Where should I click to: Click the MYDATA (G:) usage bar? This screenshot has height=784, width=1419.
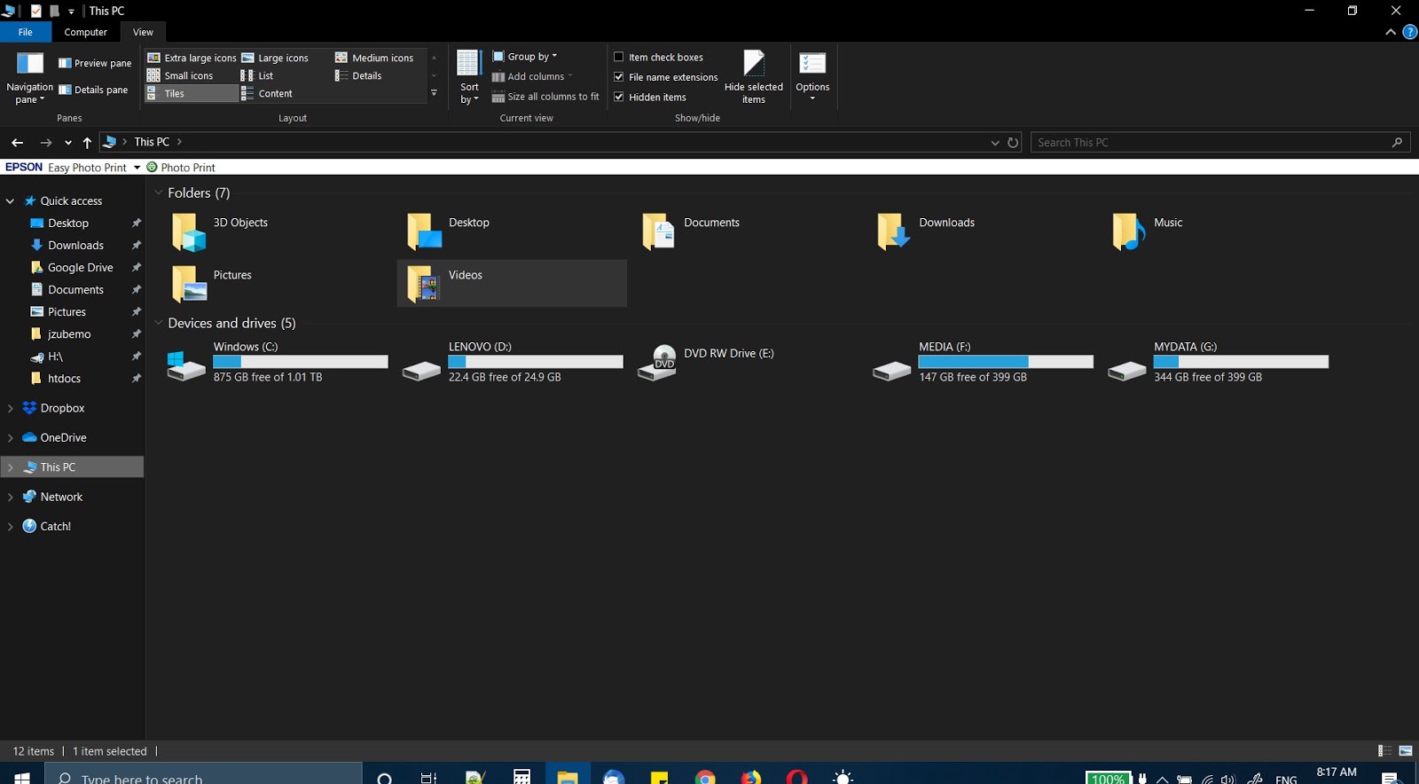click(x=1241, y=362)
